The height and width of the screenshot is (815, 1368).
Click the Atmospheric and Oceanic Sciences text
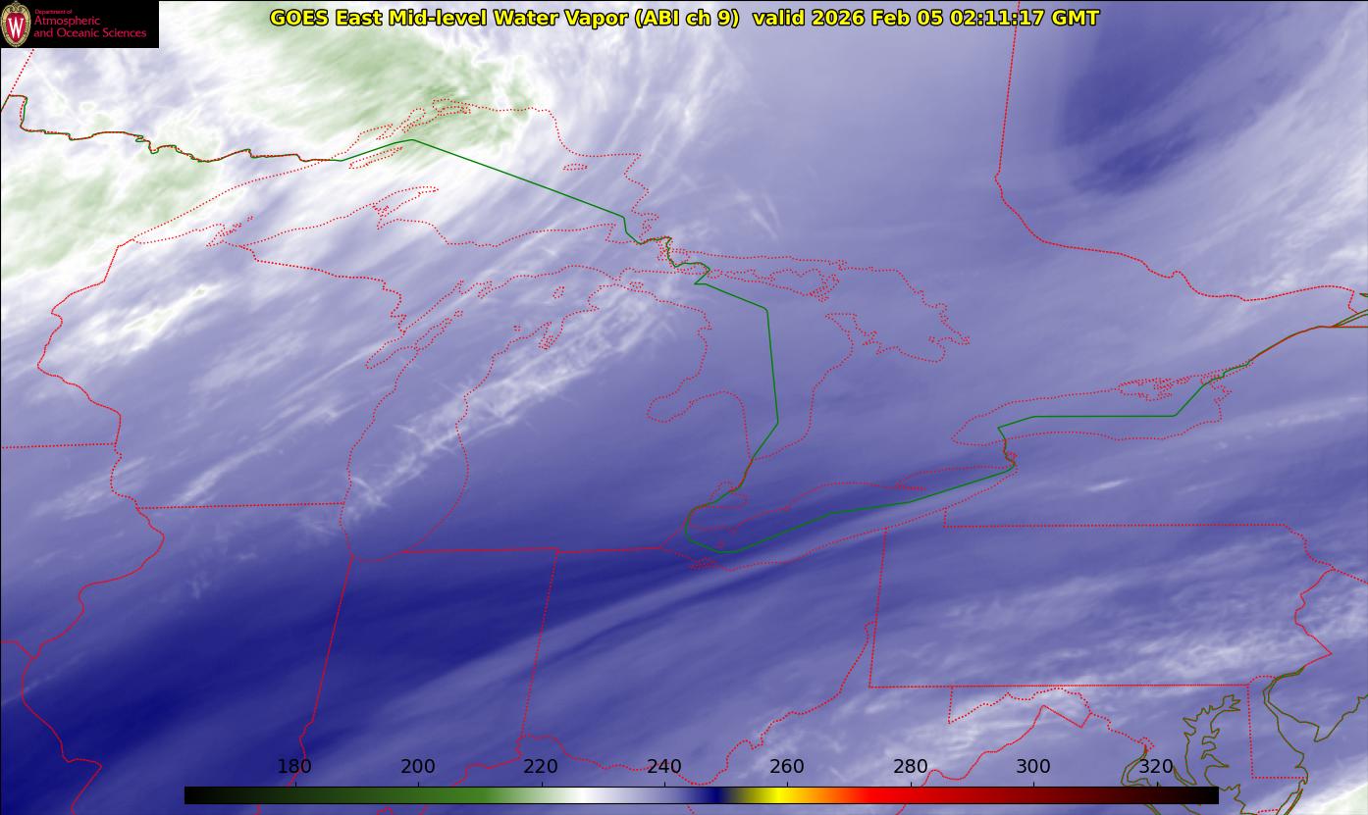[x=89, y=26]
